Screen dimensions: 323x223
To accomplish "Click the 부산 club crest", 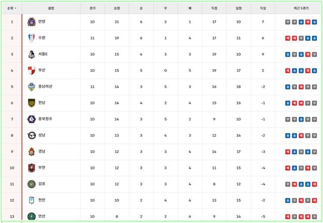I will (x=32, y=70).
